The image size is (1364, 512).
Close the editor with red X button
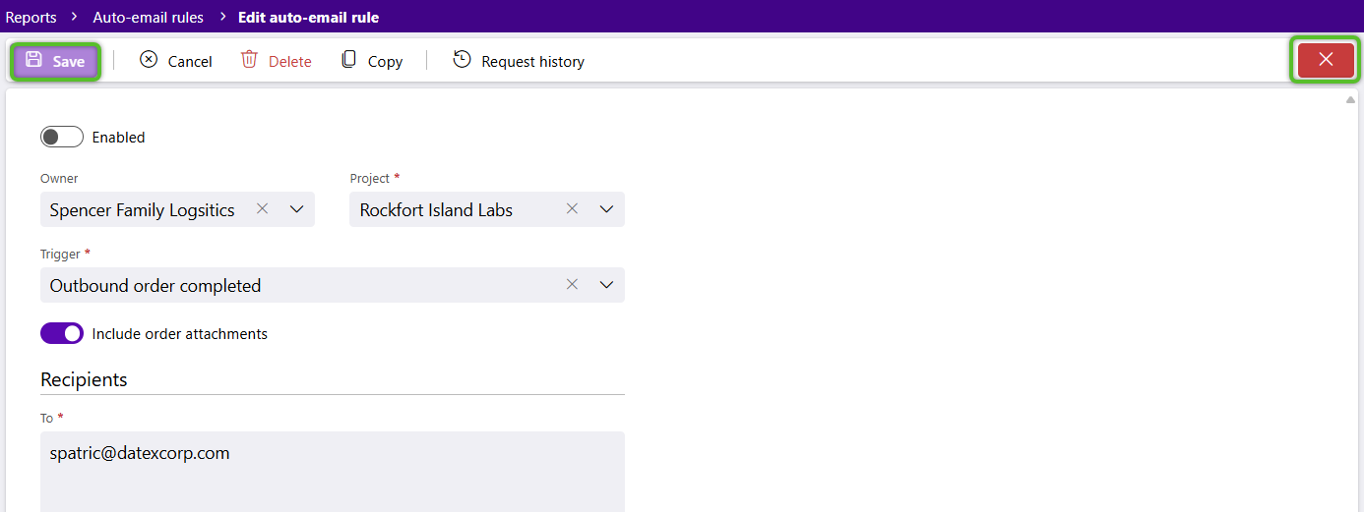pyautogui.click(x=1325, y=60)
